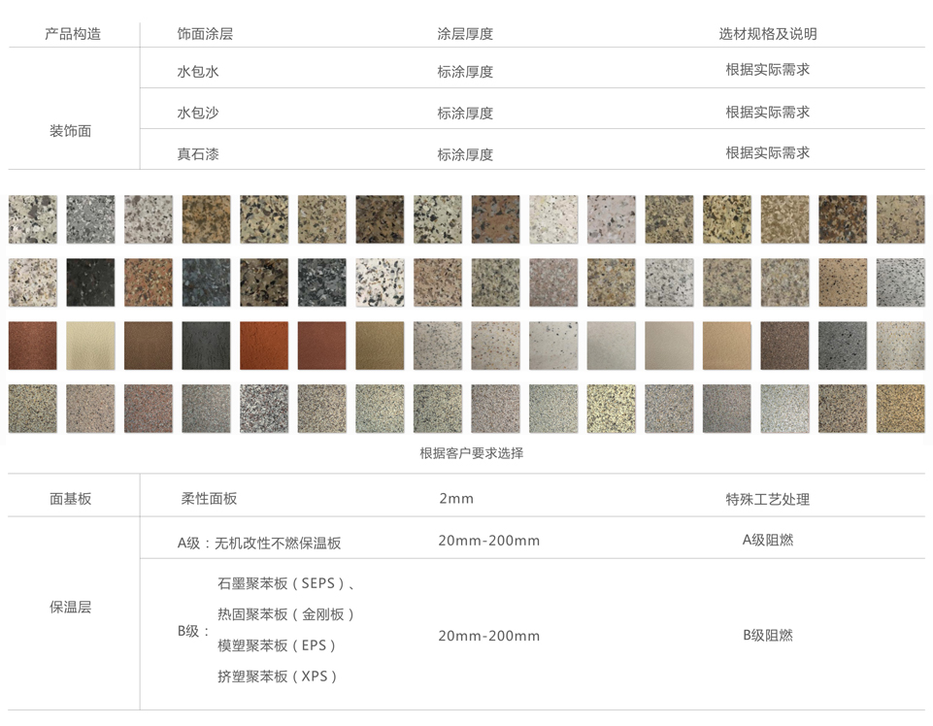
Task: Click the solid olive-khaki colored swatch
Action: click(x=380, y=346)
